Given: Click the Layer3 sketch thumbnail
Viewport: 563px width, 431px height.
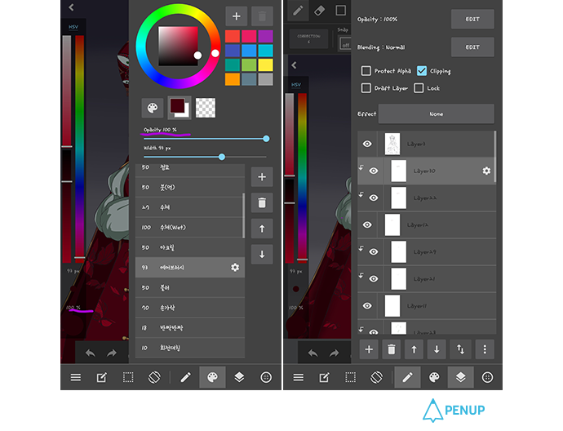Looking at the screenshot, I should [x=392, y=144].
